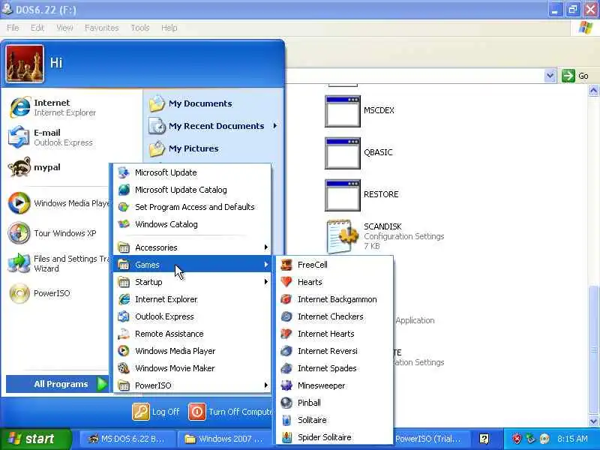
Task: Open the Favorites menu
Action: tap(102, 28)
